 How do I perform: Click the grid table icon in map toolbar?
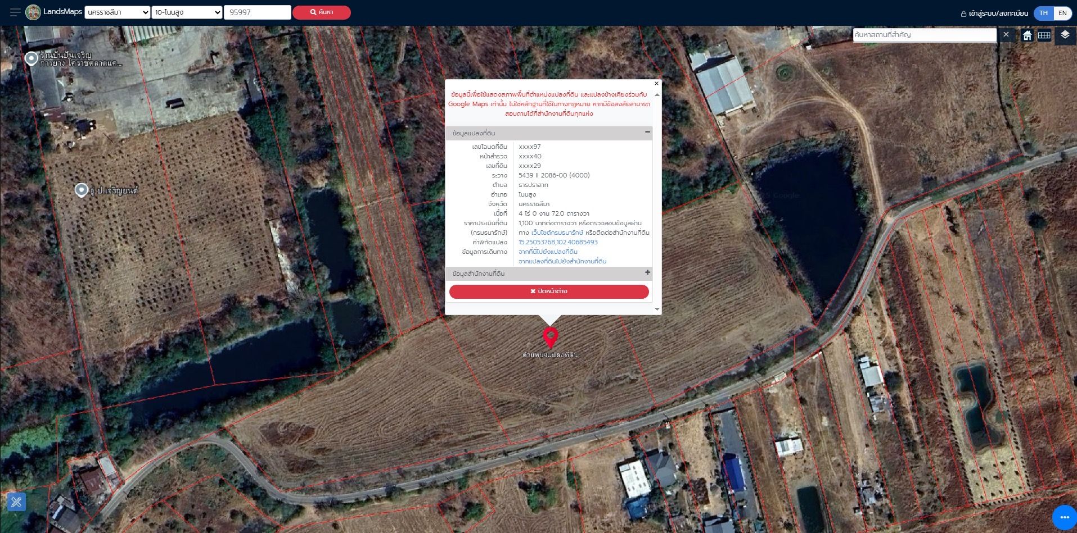[1044, 35]
